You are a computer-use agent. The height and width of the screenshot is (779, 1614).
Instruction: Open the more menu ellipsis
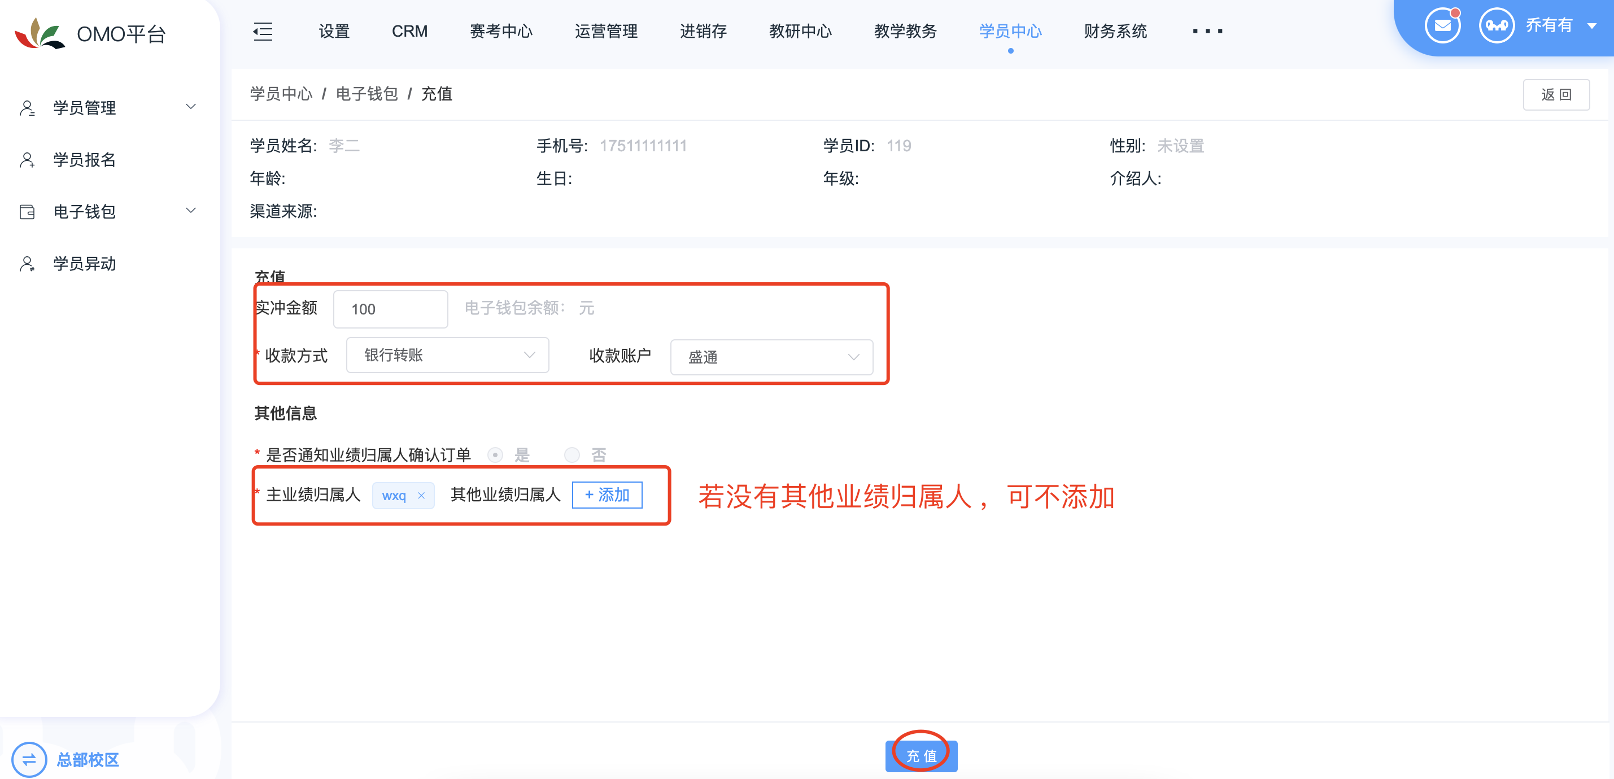(1207, 30)
